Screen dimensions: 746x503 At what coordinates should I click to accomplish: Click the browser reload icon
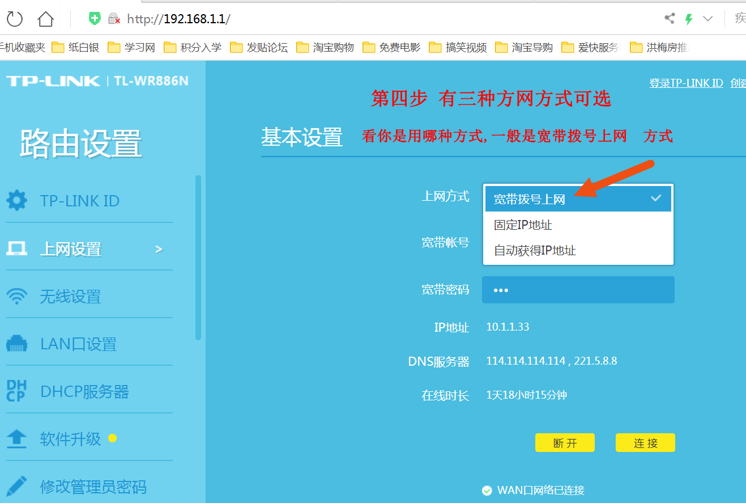tap(15, 19)
